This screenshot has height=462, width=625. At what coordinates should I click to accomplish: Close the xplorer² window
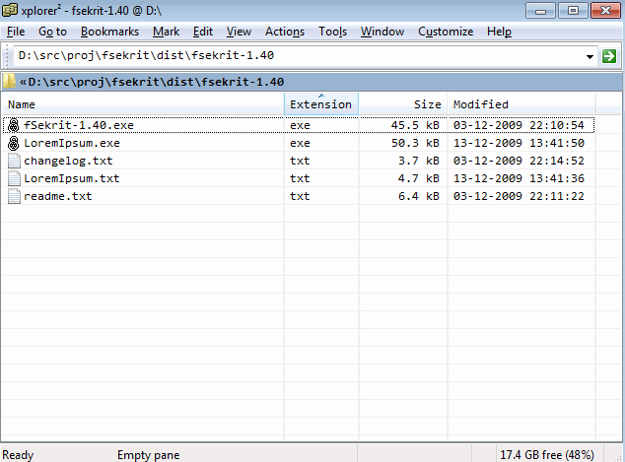[605, 11]
